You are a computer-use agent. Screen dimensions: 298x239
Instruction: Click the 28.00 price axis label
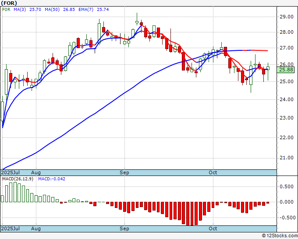[287, 32]
